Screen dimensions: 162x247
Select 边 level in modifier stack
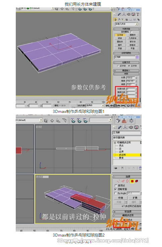pos(120,149)
